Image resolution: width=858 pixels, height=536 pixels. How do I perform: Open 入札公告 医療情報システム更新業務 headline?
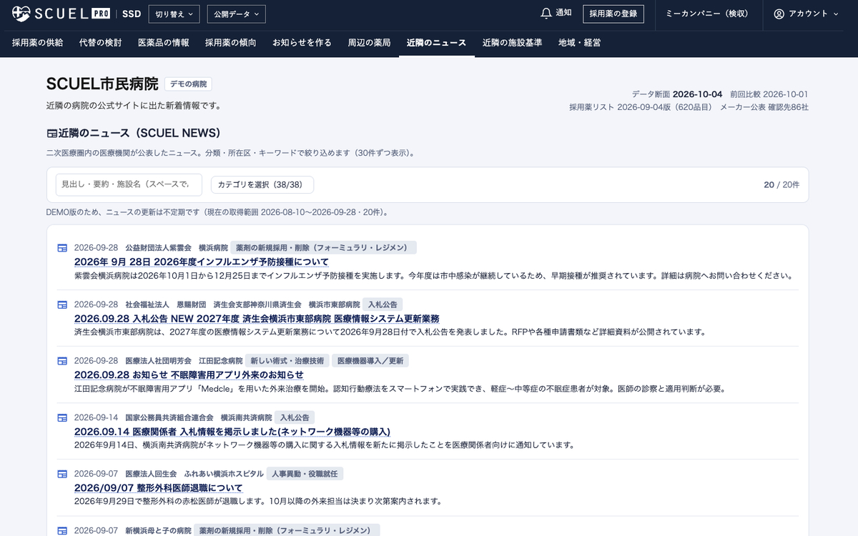pyautogui.click(x=257, y=318)
